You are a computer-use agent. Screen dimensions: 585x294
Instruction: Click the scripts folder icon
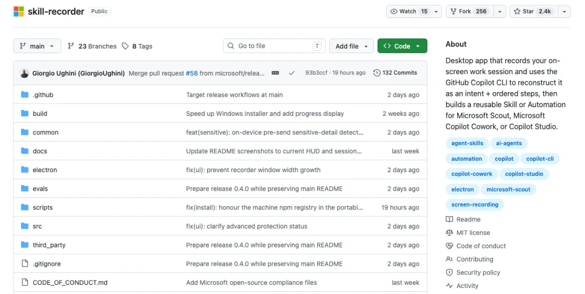(24, 207)
